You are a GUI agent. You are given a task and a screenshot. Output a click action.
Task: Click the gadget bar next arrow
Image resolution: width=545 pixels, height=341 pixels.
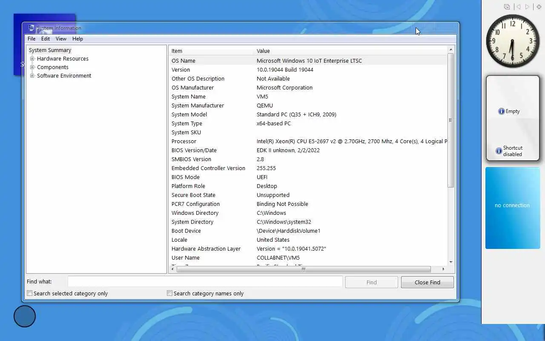[528, 7]
